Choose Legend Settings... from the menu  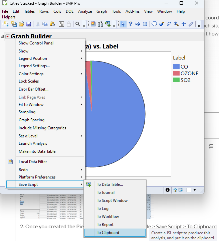pos(46,66)
